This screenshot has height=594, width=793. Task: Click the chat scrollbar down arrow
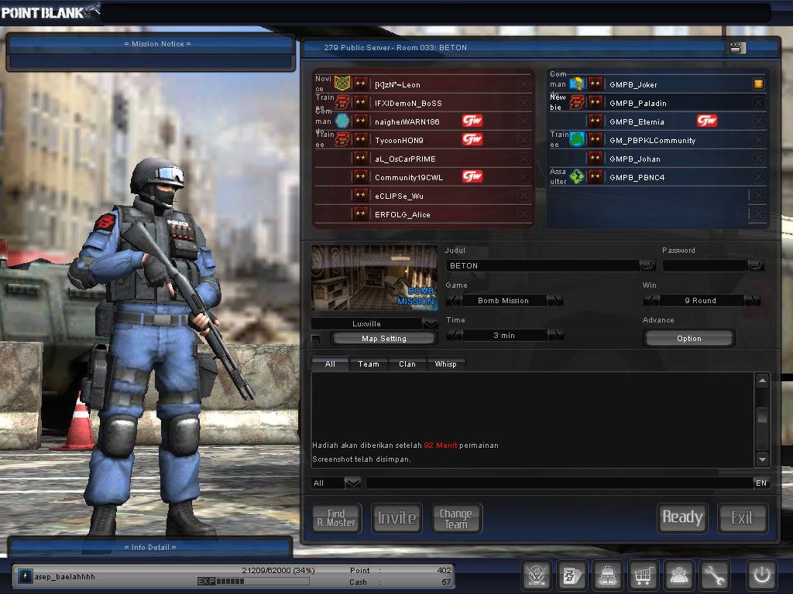coord(762,459)
